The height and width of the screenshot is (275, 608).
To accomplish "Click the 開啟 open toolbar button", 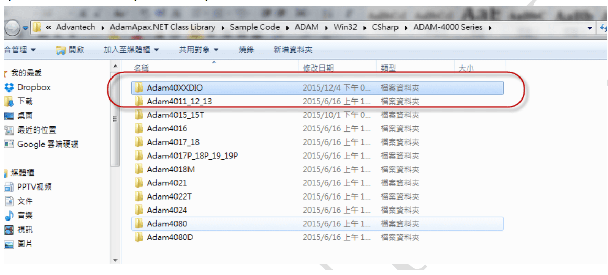I will [x=70, y=50].
